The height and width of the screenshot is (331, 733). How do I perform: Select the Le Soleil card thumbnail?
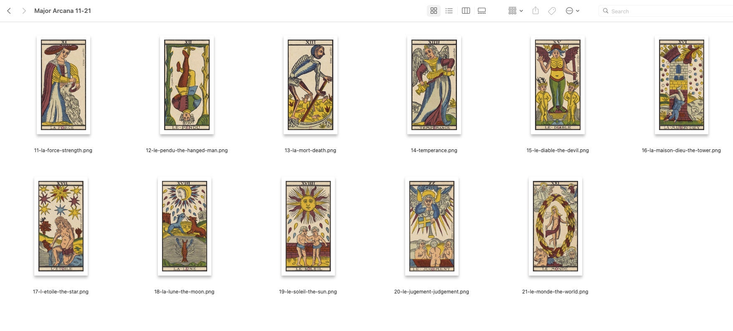point(308,226)
